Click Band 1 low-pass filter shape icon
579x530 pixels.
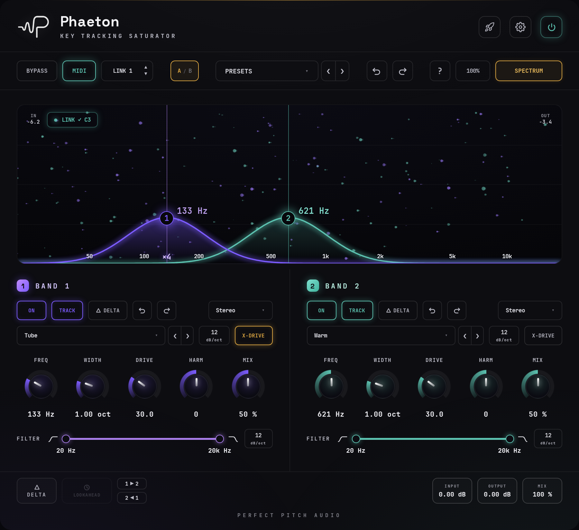click(x=233, y=439)
